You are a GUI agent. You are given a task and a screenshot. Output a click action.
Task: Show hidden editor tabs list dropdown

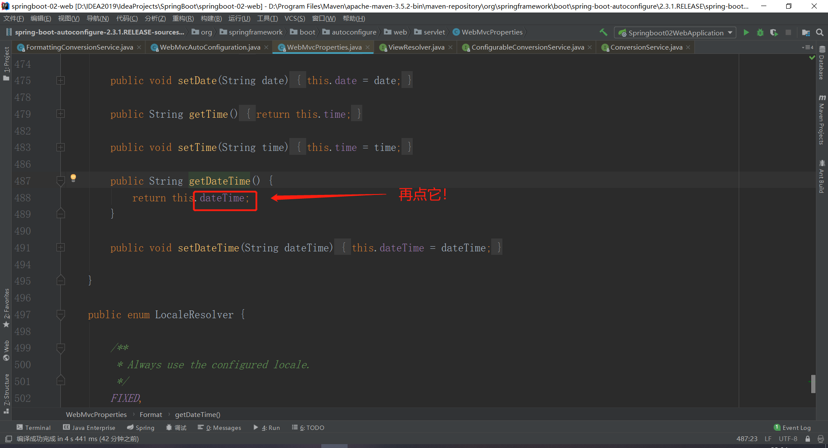[x=807, y=47]
